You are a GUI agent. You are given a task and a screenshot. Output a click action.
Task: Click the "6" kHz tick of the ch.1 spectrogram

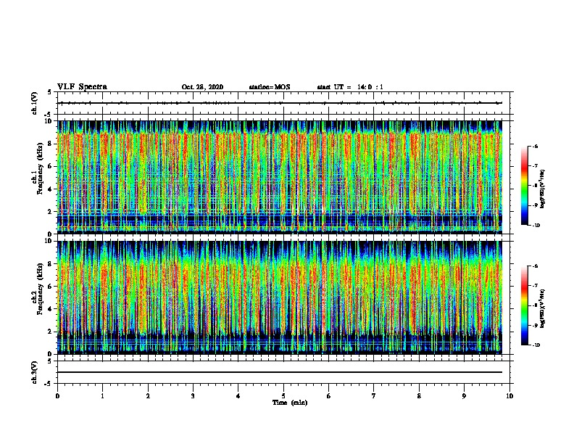(x=50, y=166)
